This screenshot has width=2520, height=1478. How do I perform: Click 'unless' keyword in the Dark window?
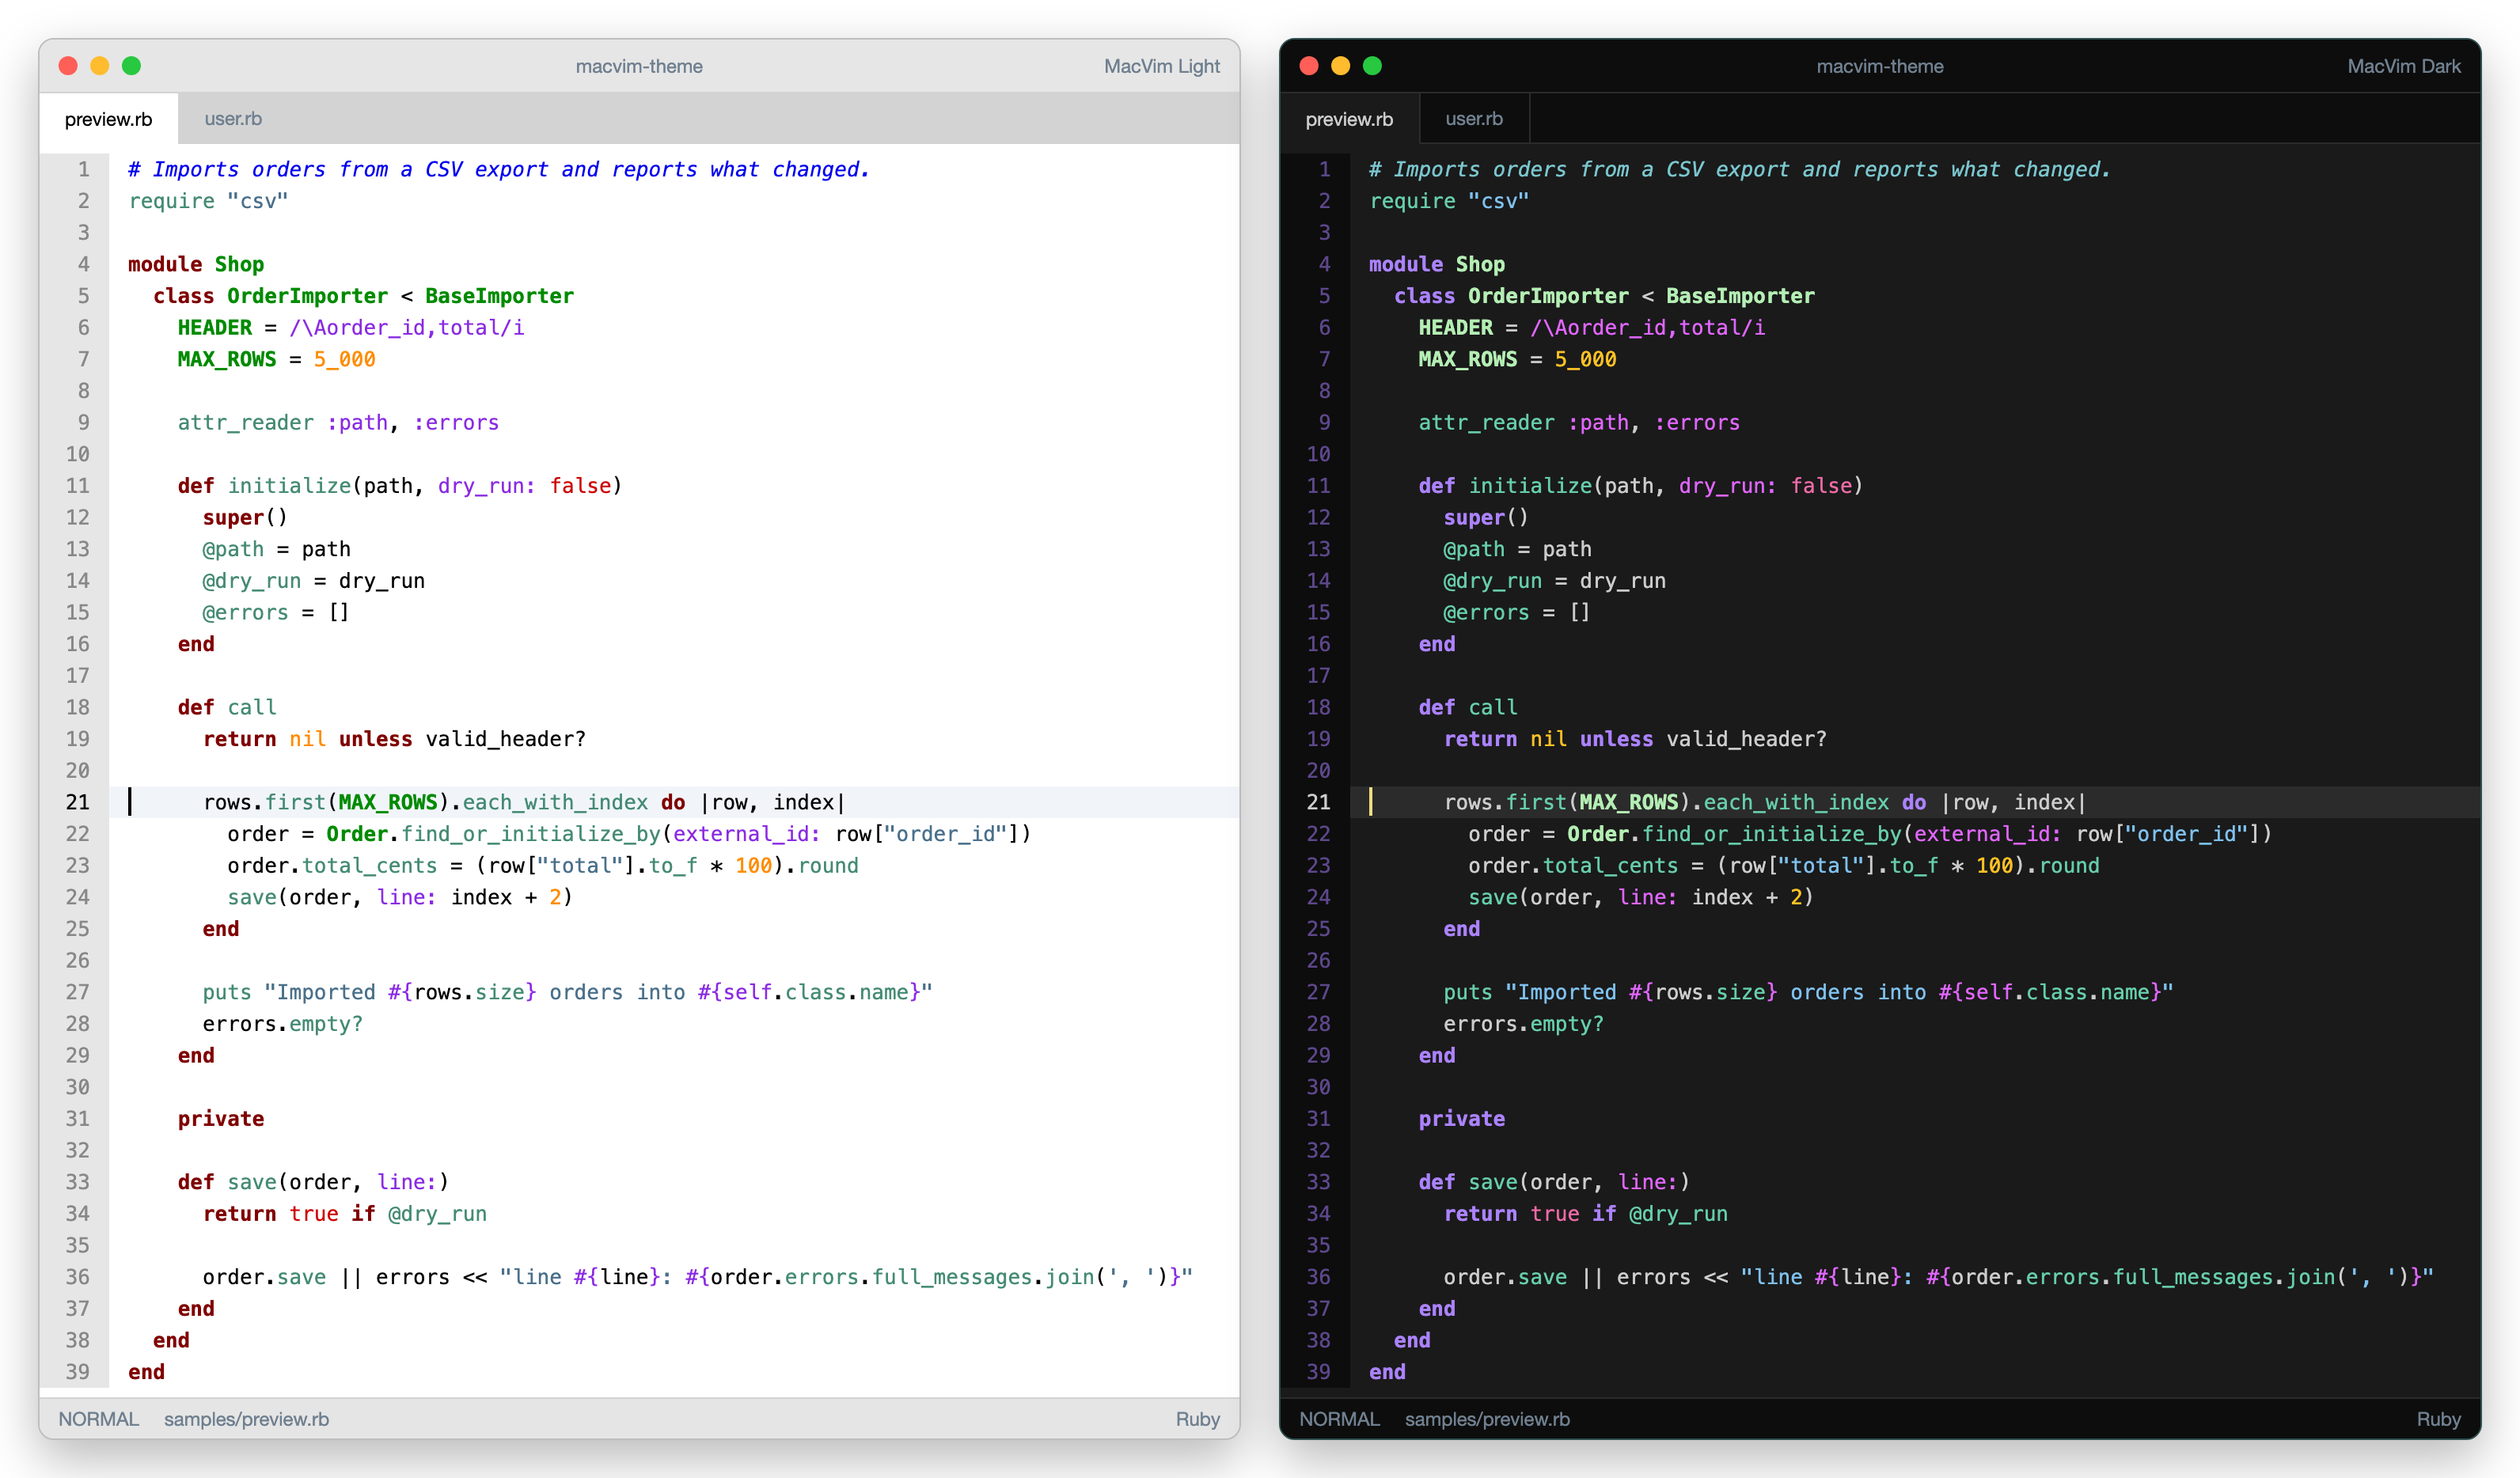[1616, 739]
